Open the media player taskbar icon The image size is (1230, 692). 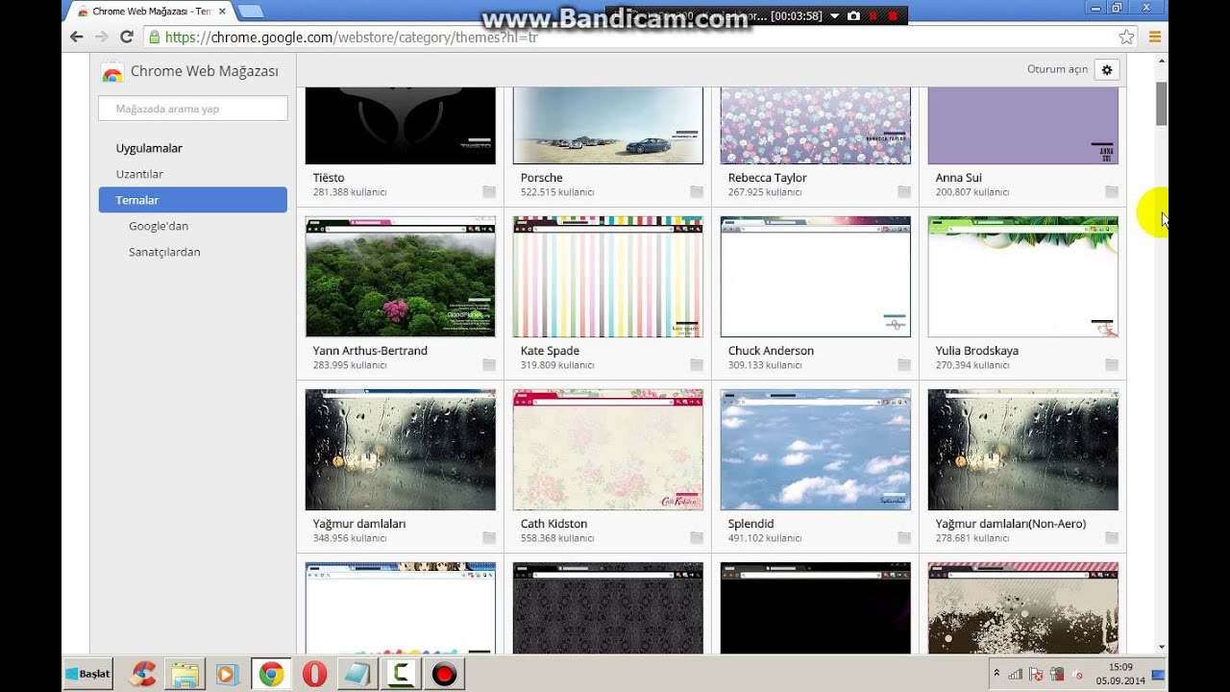pos(228,675)
